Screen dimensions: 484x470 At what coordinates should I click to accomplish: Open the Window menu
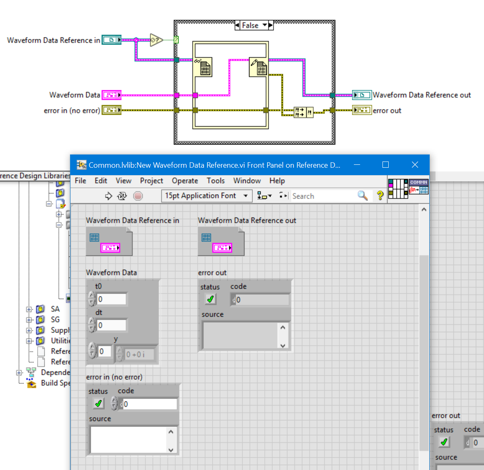point(247,181)
